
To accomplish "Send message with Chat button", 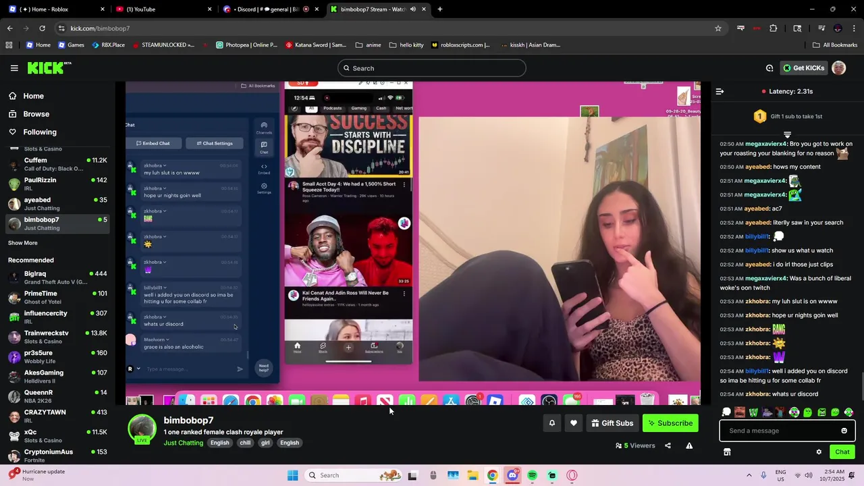I will pyautogui.click(x=842, y=452).
